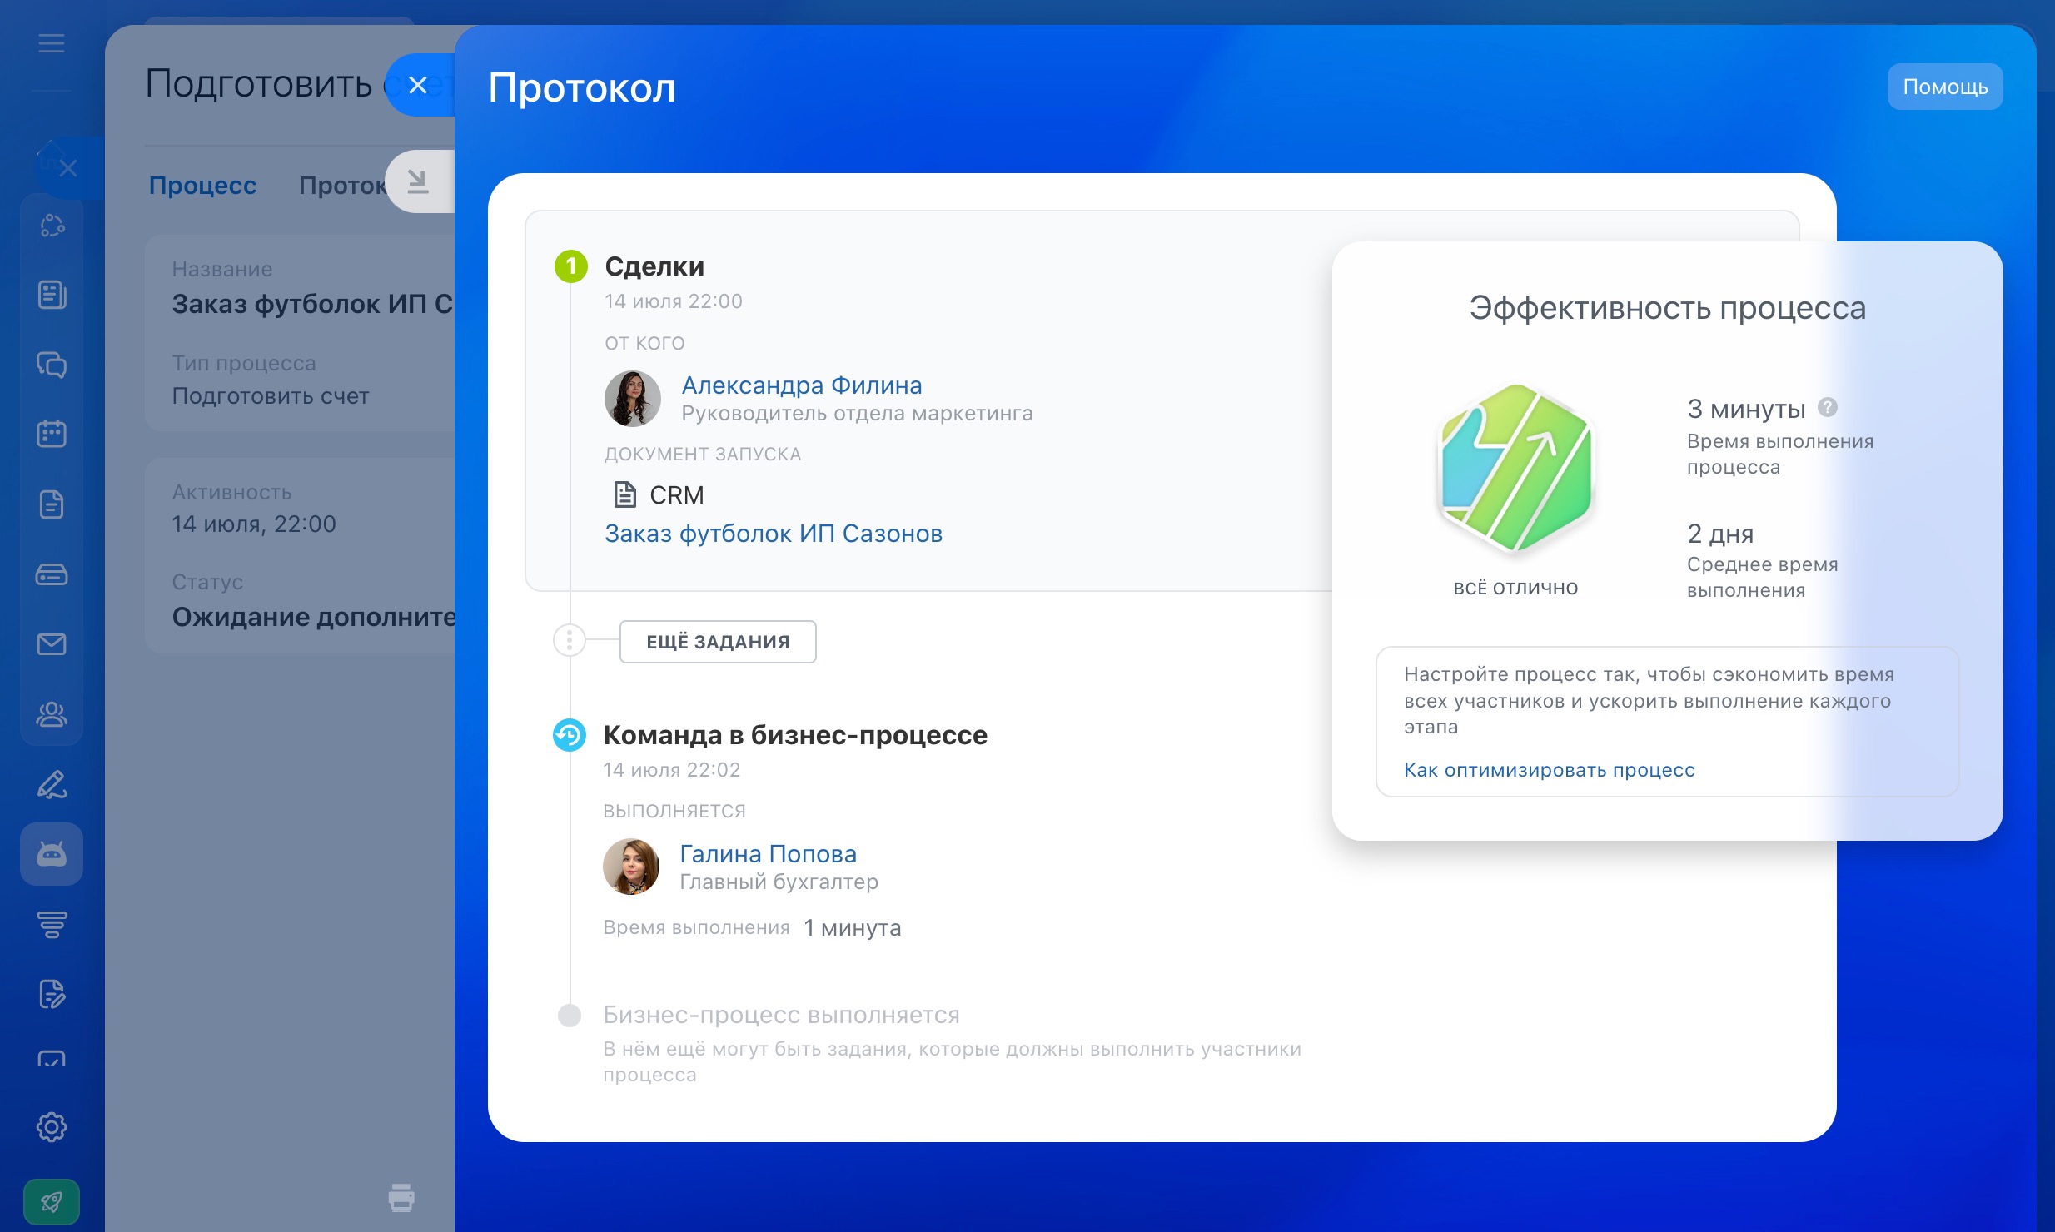Click Галина Попова avatar photo
This screenshot has height=1232, width=2055.
click(631, 867)
